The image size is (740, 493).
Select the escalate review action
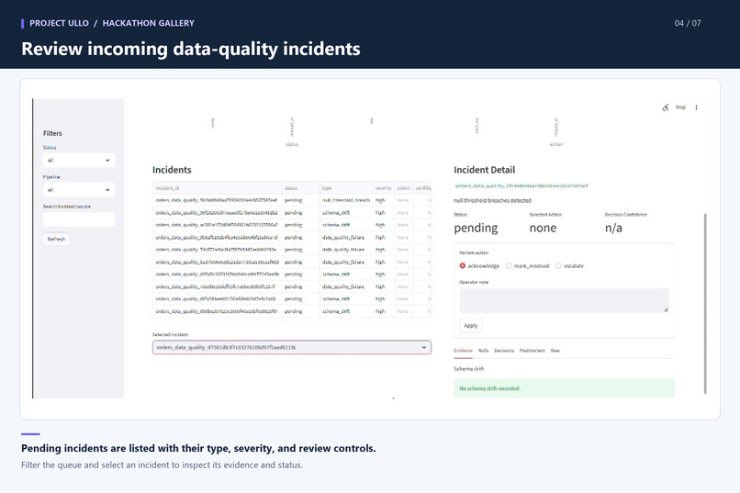(x=569, y=266)
